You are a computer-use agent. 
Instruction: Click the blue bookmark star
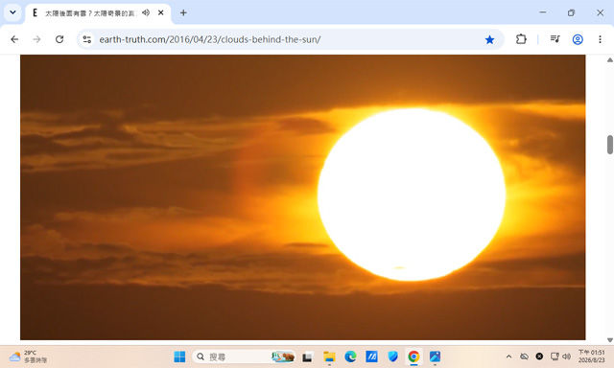[489, 39]
